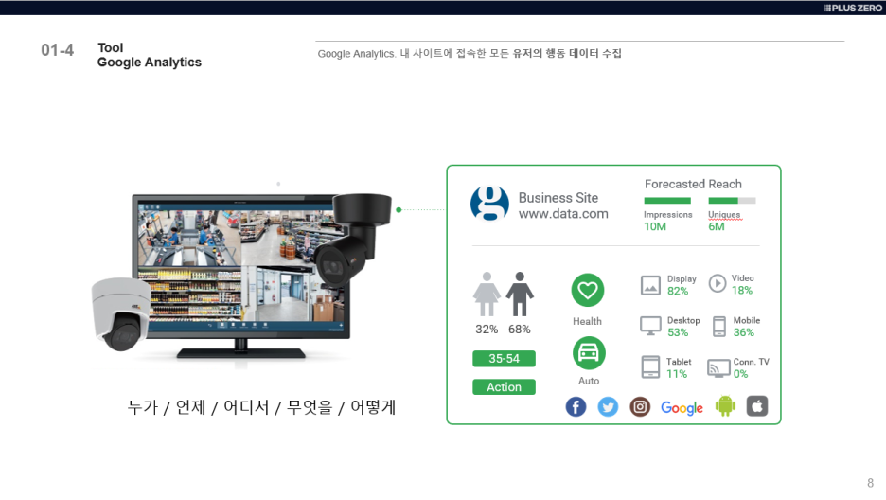Screen dimensions: 886x500
Task: Click the Mobile 36% value
Action: 744,332
